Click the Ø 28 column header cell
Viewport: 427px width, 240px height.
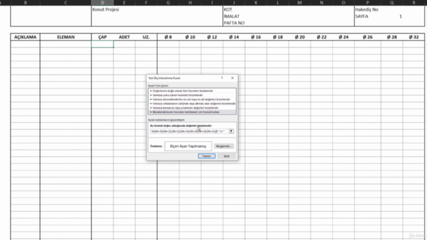pyautogui.click(x=392, y=37)
